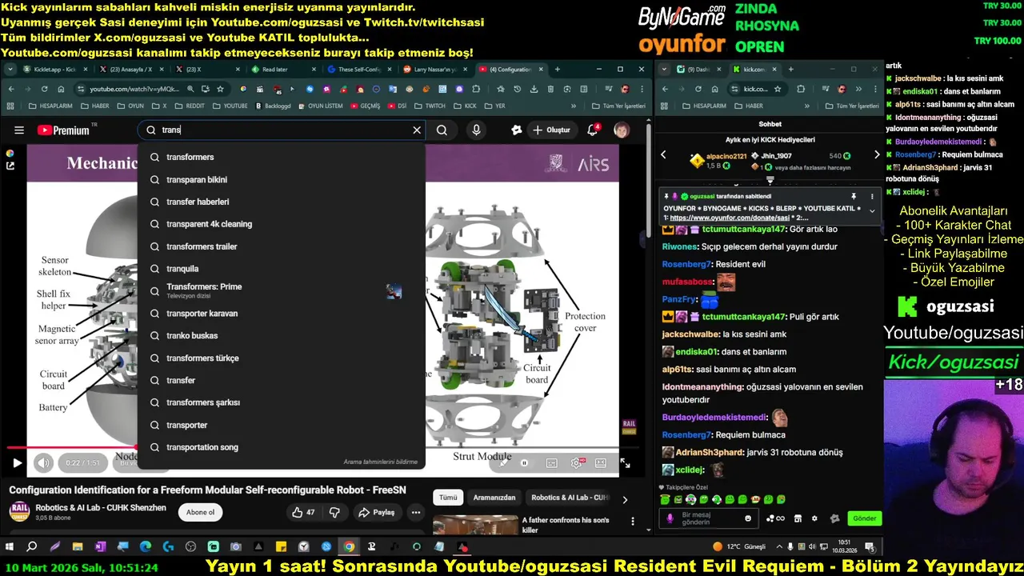This screenshot has width=1024, height=576.
Task: Choose the 'transporter karavan' suggestion
Action: pyautogui.click(x=282, y=314)
